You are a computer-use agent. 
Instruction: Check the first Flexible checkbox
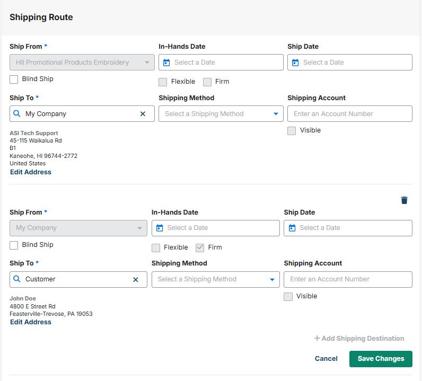coord(163,82)
